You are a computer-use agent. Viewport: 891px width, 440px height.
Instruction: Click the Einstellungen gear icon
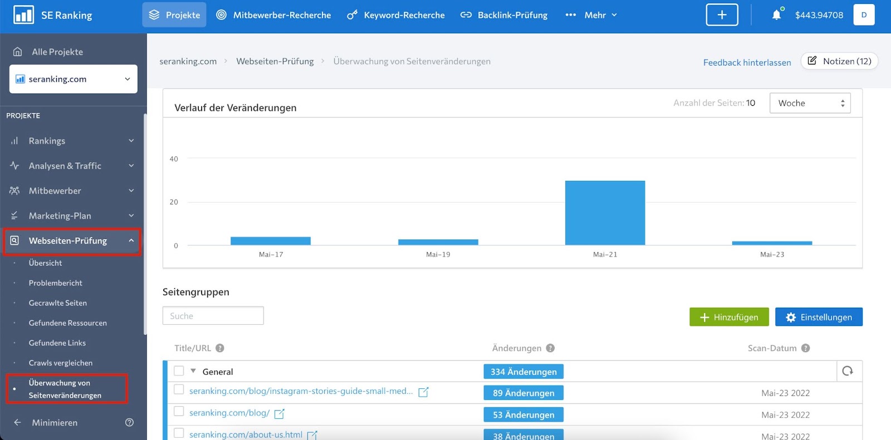click(x=791, y=317)
